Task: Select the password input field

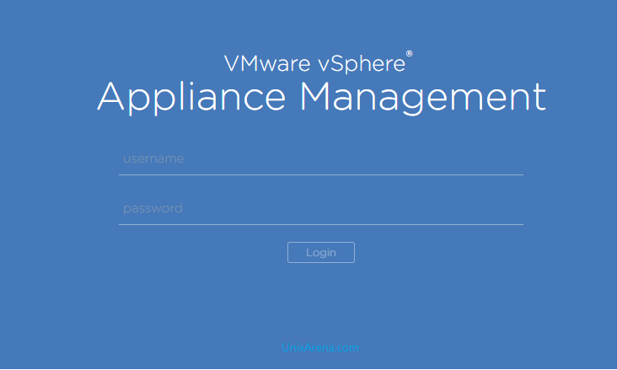Action: 320,209
